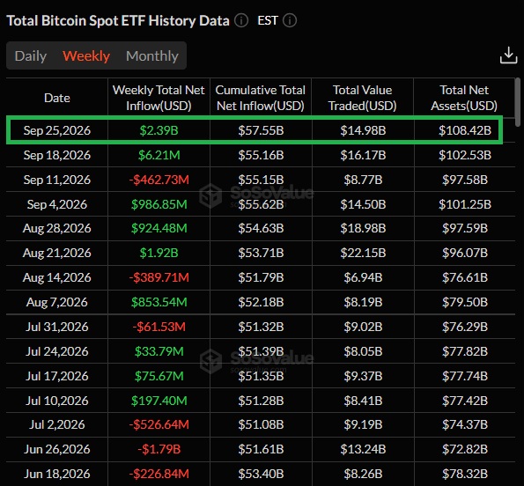Select the Jul 17,2026 date cell

point(57,376)
